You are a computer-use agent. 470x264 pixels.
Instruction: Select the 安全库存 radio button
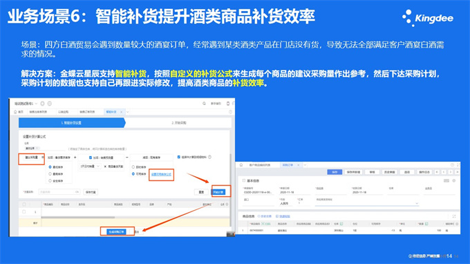pos(50,180)
